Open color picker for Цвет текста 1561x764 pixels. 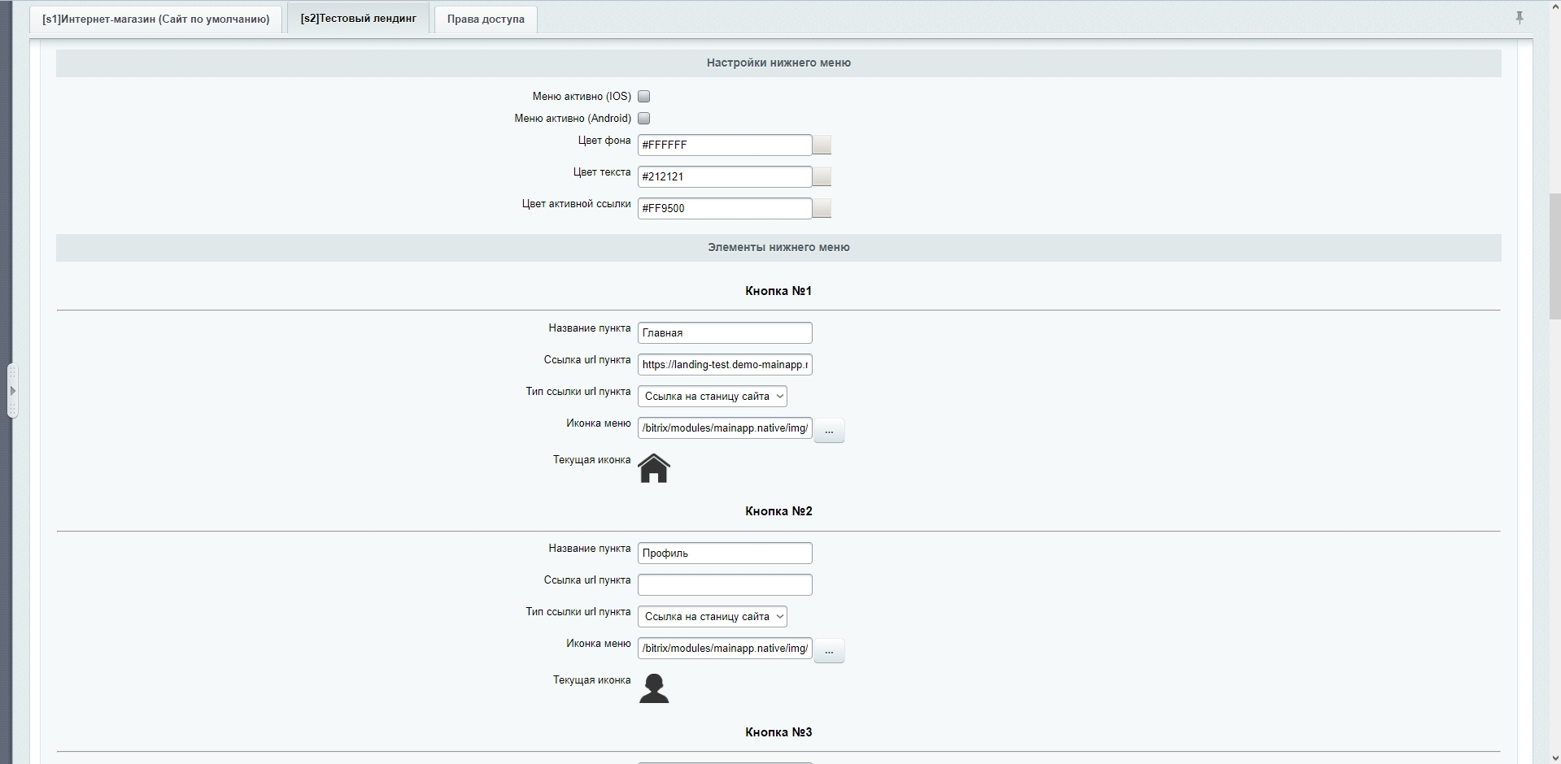click(x=822, y=176)
